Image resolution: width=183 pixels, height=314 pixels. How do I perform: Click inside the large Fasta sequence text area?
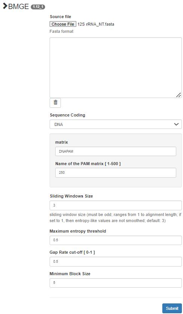click(116, 68)
